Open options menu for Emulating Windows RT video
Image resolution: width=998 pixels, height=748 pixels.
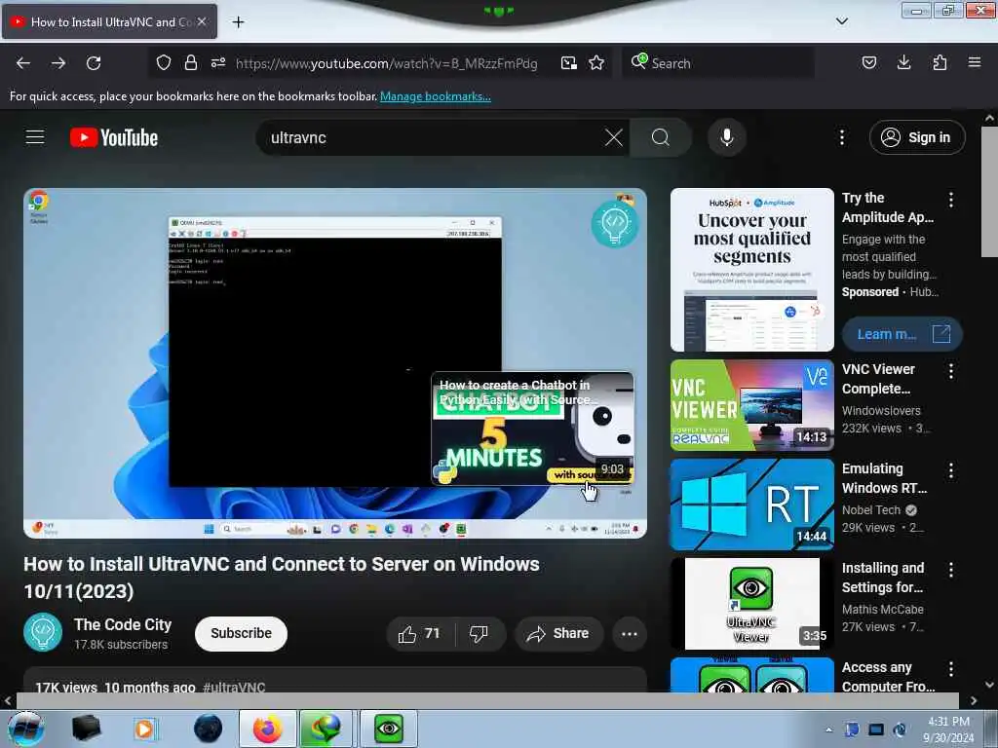[x=951, y=470]
